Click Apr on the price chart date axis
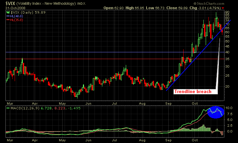Viewport: 238px width, 143px height. point(35,103)
